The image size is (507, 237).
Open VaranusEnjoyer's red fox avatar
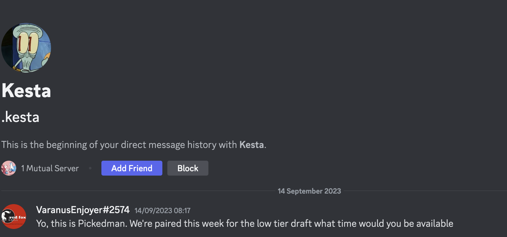point(14,217)
